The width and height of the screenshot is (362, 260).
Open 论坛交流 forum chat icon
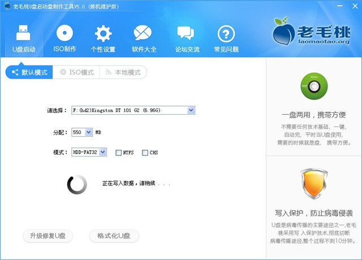click(x=187, y=38)
